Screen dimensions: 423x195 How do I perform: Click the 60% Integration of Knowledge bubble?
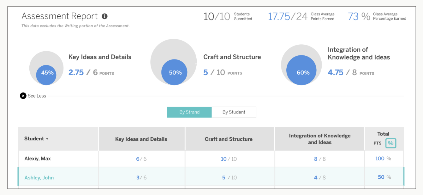pos(302,73)
